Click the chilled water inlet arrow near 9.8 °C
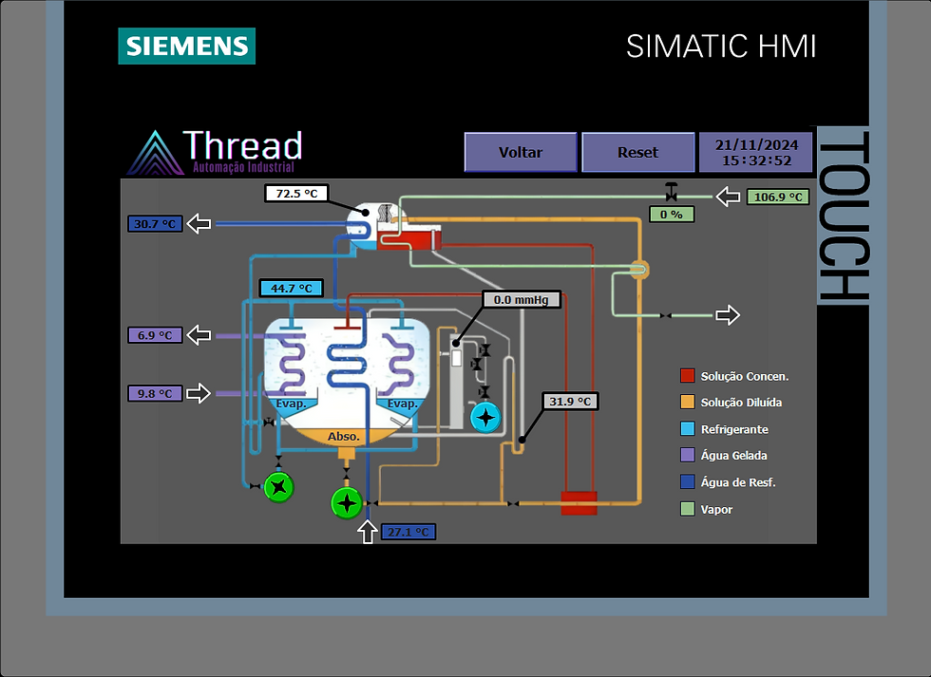Screen dimensions: 931x677 [x=199, y=393]
